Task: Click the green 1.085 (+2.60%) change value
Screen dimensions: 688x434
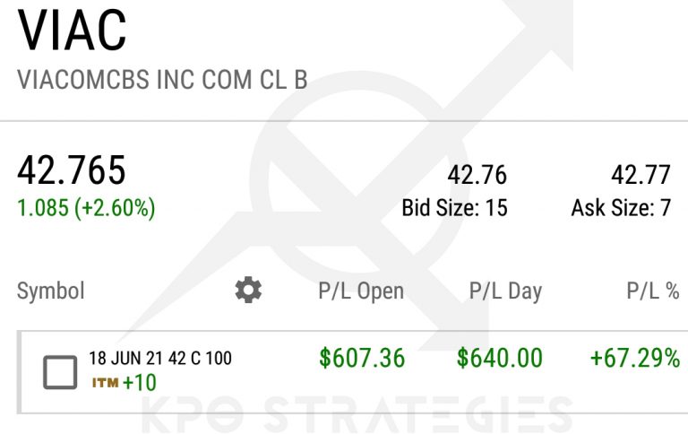Action: (86, 208)
